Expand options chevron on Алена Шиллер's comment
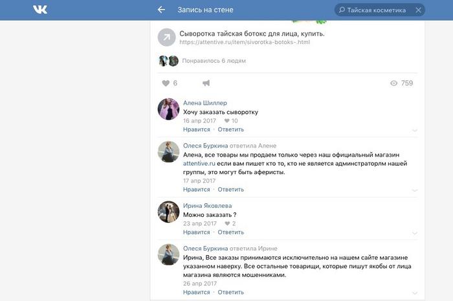This screenshot has width=453, height=301. (415, 131)
